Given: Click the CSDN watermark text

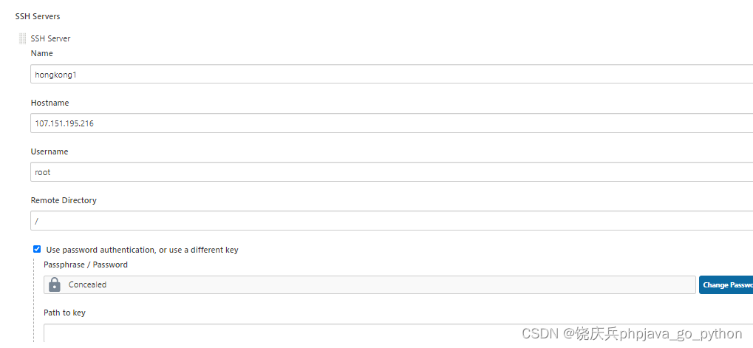Looking at the screenshot, I should point(632,334).
